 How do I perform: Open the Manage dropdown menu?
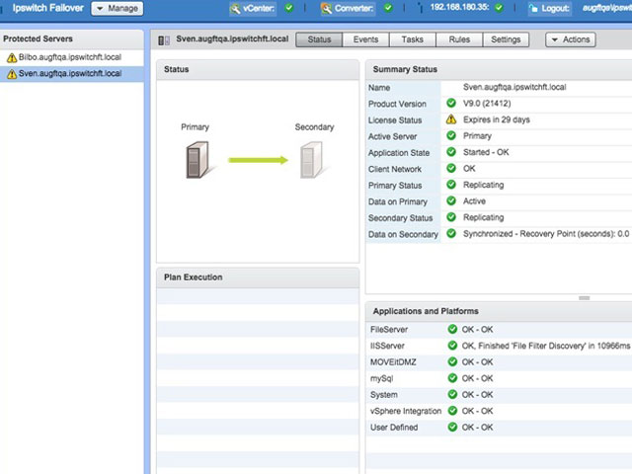click(x=118, y=9)
